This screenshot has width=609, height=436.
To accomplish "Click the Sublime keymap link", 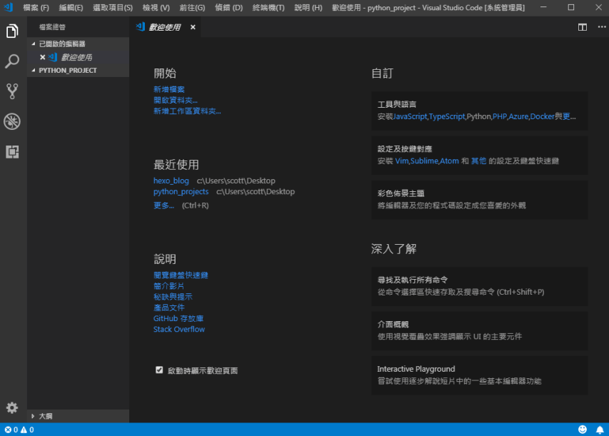I will point(424,161).
